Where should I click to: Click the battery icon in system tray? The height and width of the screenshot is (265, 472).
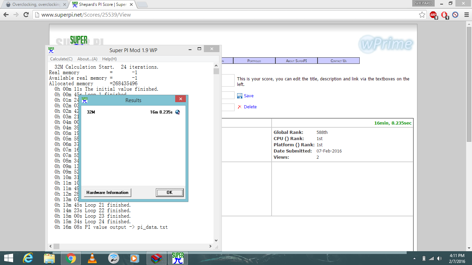(x=424, y=258)
